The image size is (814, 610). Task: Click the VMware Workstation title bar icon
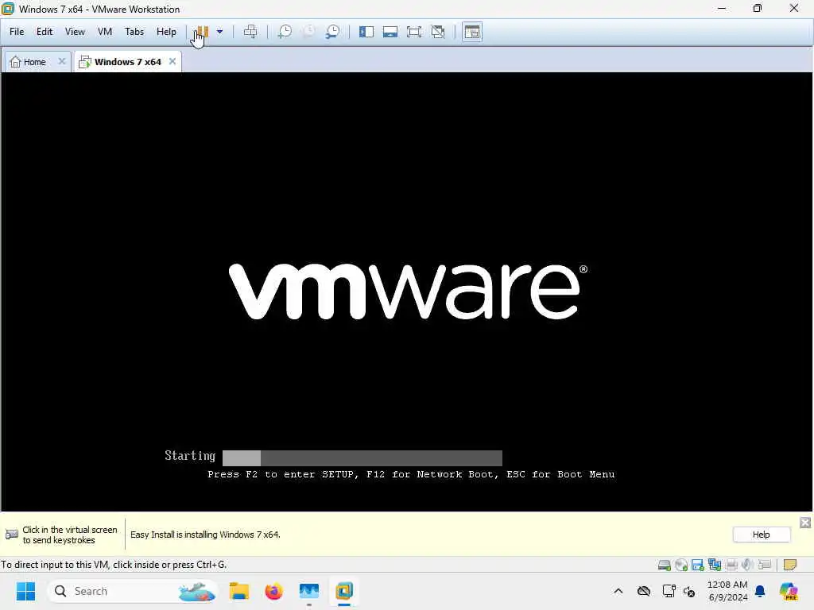click(x=8, y=9)
